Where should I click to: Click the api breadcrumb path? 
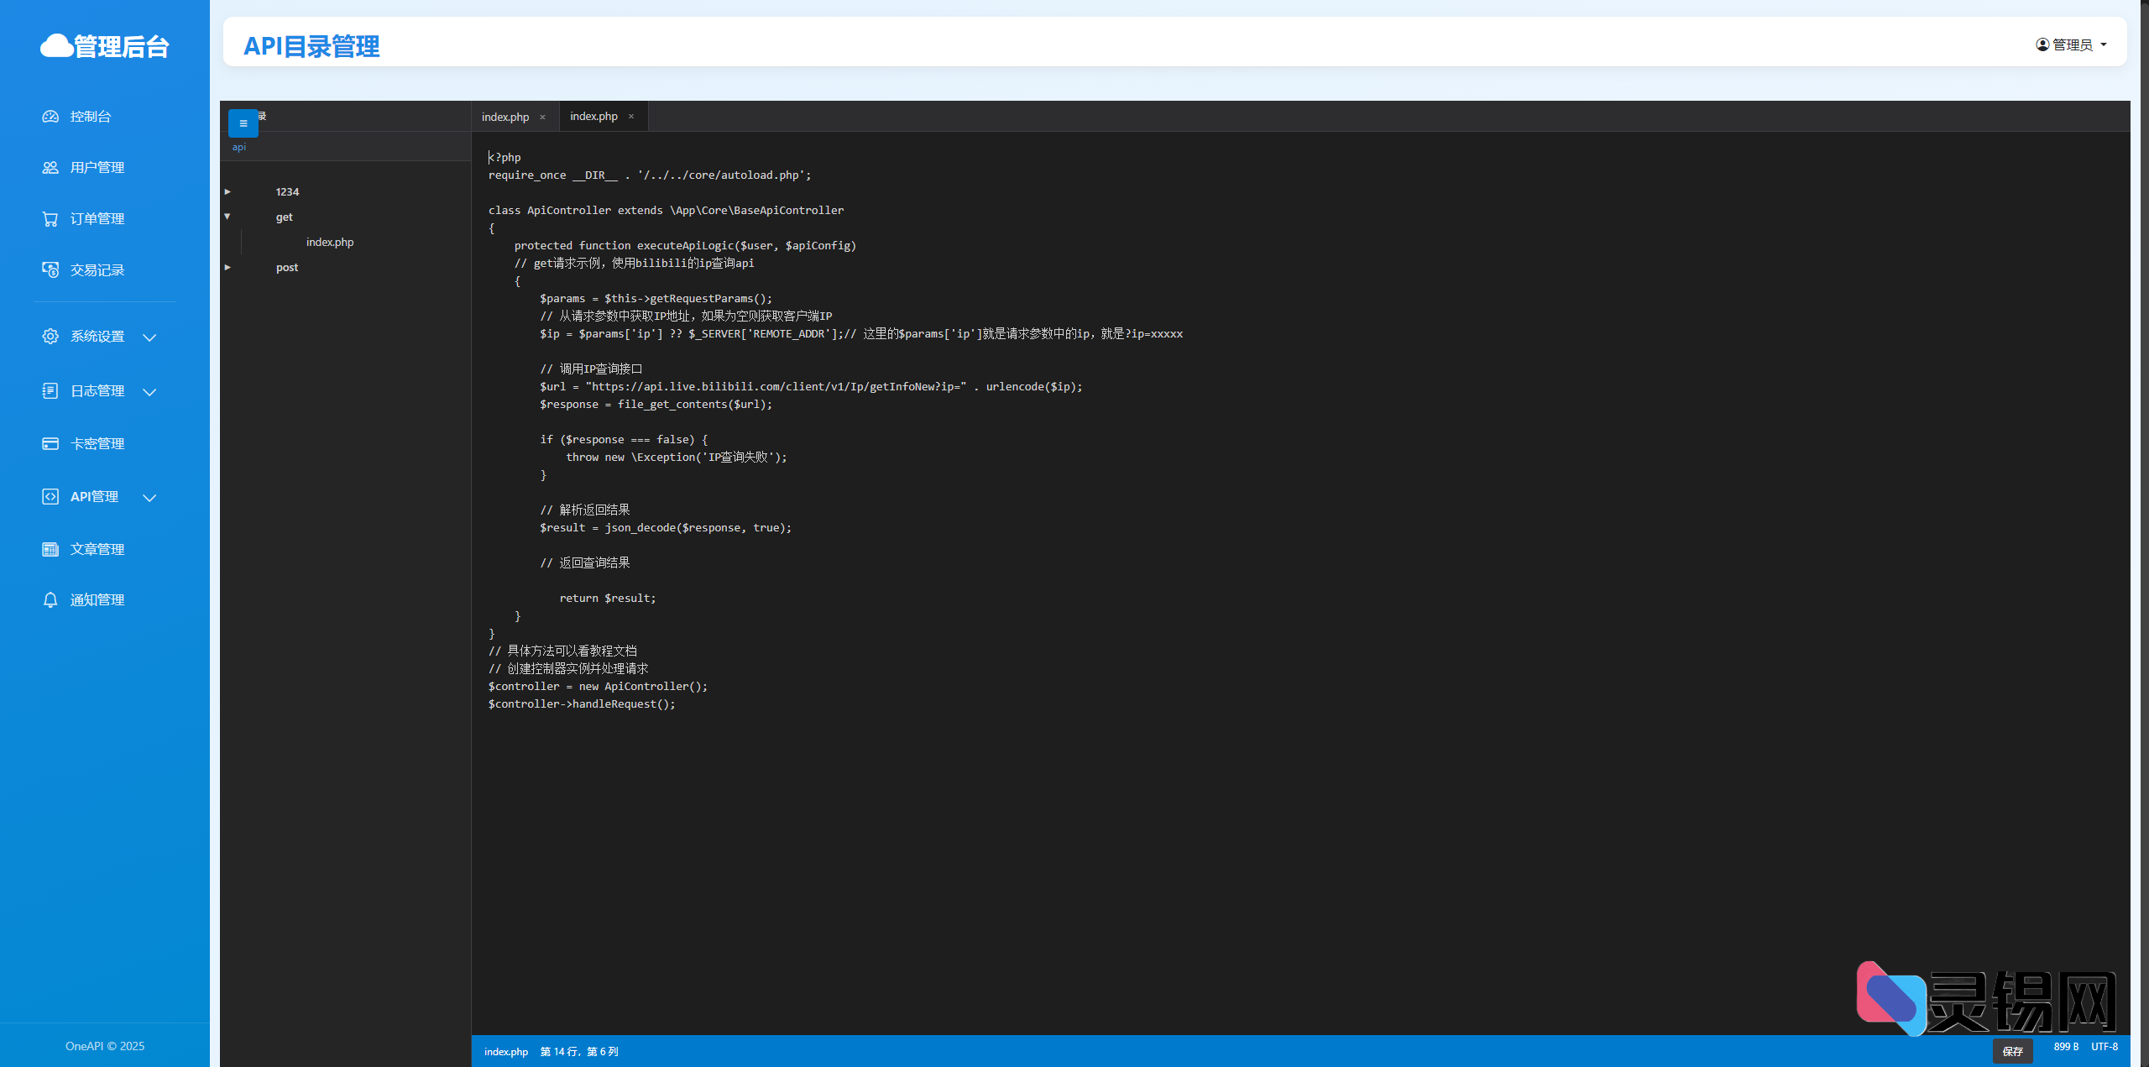coord(239,148)
